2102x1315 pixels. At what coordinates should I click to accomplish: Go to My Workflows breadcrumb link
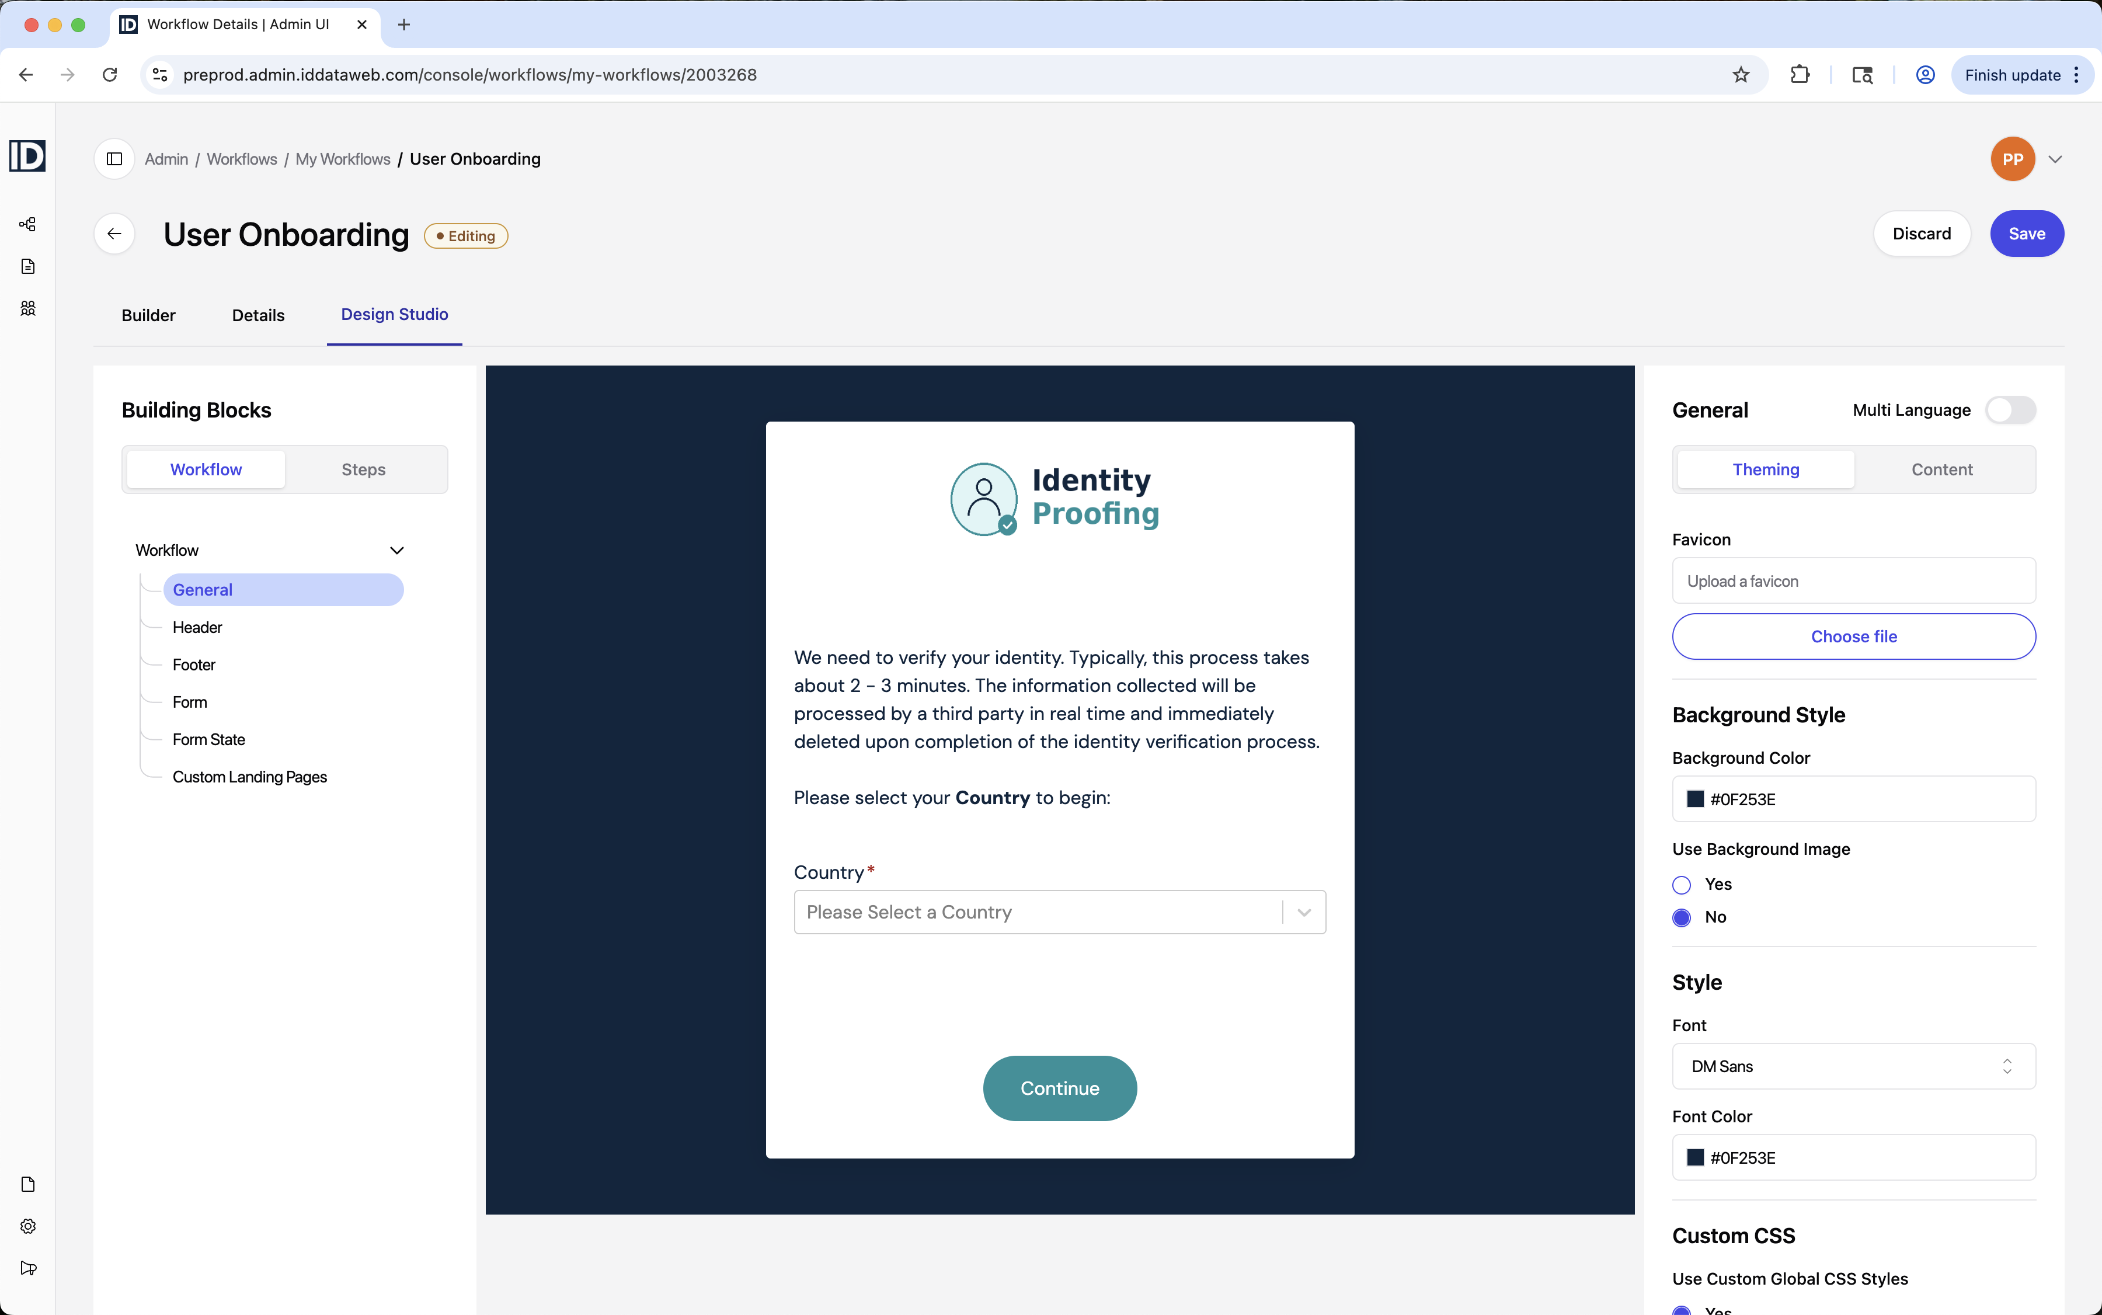click(343, 159)
